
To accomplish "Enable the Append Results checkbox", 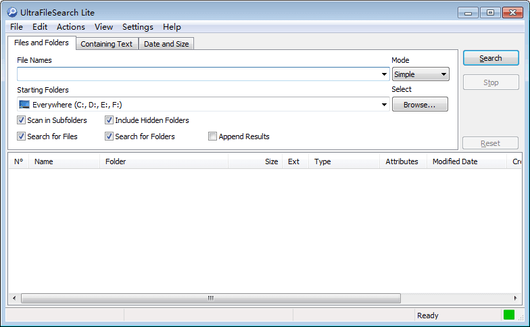I will [213, 136].
